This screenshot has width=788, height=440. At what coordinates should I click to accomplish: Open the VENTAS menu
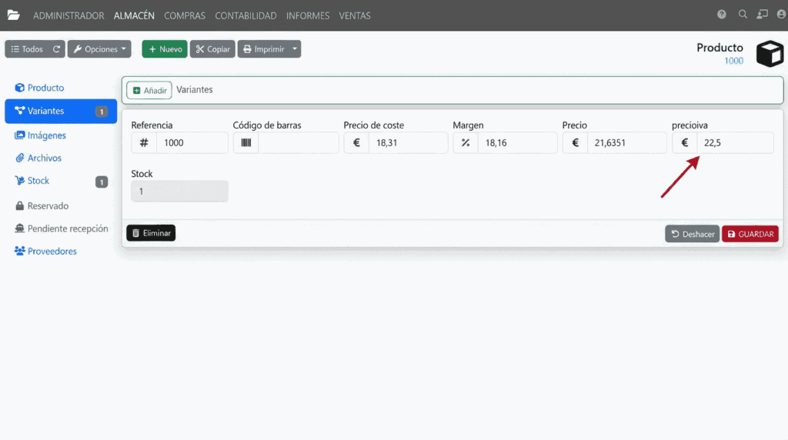click(x=354, y=15)
